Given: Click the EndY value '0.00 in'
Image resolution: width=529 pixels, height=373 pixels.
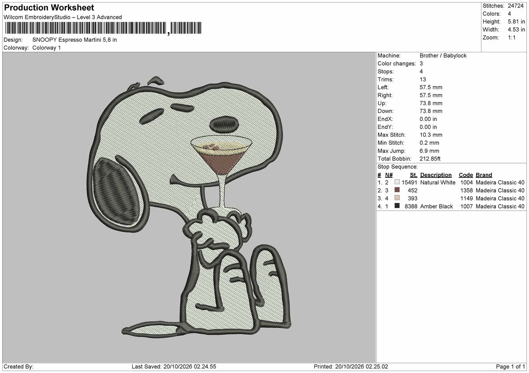Looking at the screenshot, I should (428, 127).
